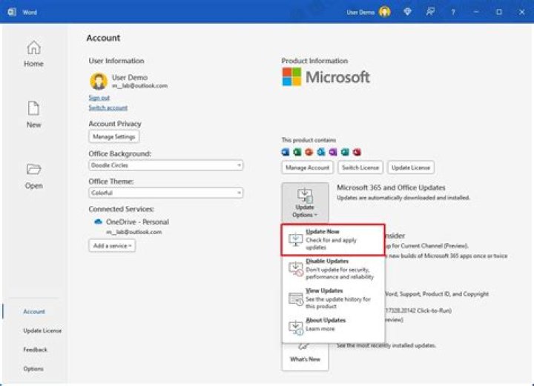This screenshot has height=386, width=534.
Task: Open Options in the sidebar
Action: pos(33,369)
